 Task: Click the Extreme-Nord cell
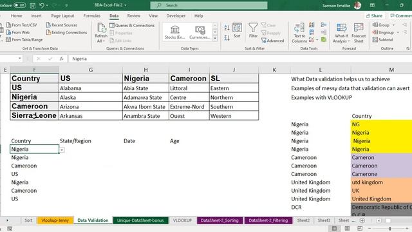(x=189, y=106)
